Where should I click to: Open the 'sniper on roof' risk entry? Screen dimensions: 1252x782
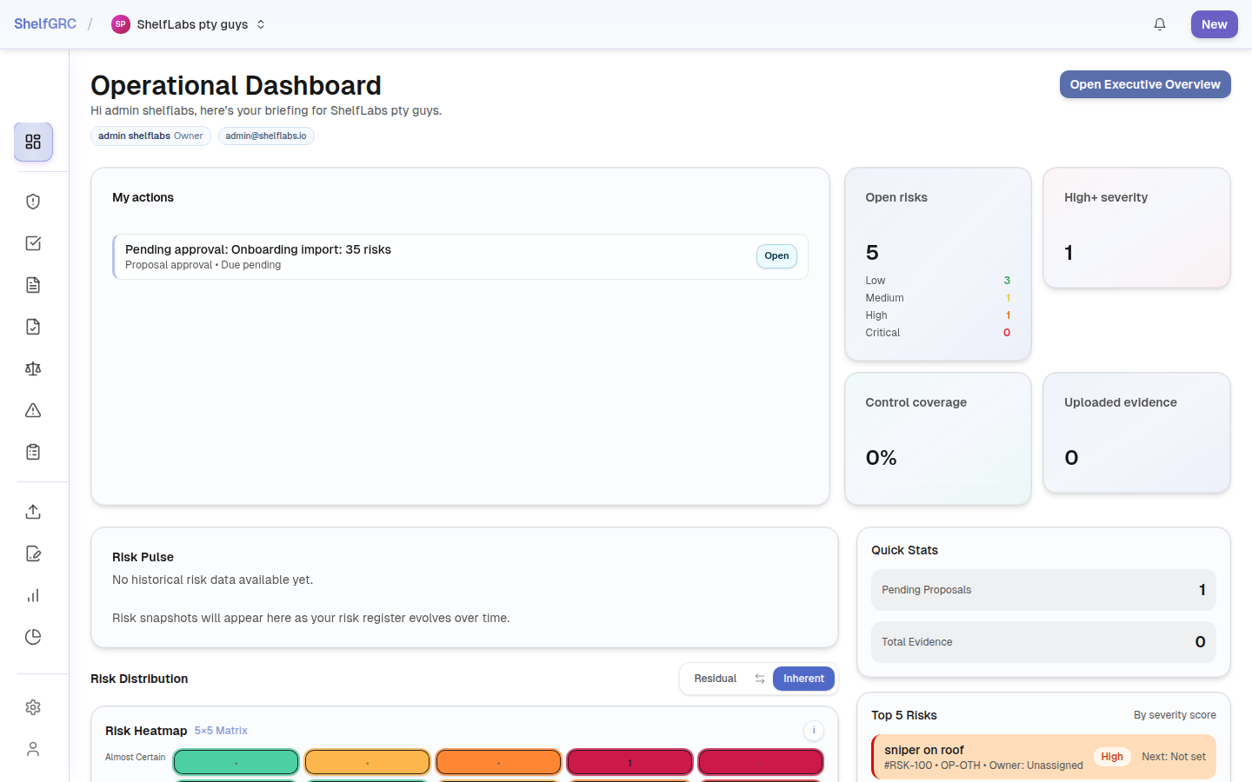click(1043, 757)
